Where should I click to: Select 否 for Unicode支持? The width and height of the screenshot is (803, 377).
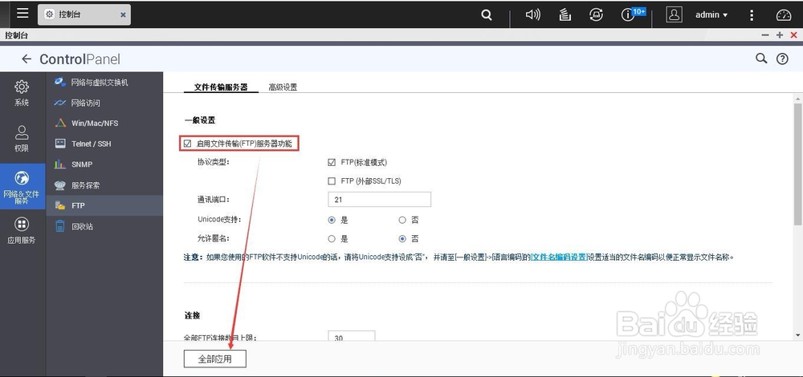pyautogui.click(x=402, y=220)
